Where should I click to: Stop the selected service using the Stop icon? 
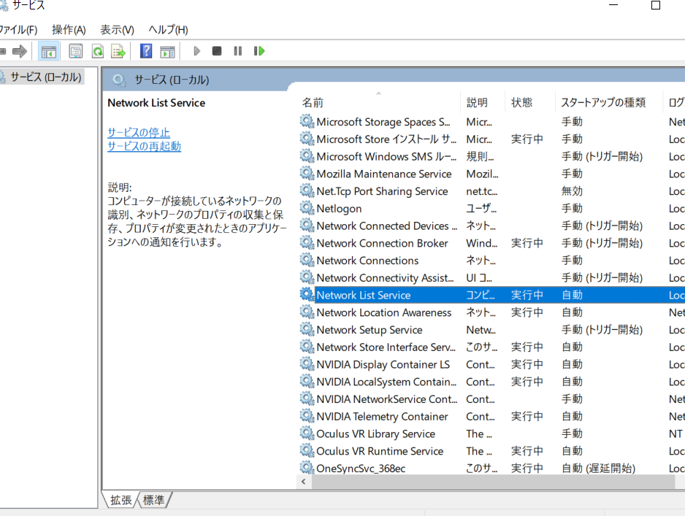[217, 50]
